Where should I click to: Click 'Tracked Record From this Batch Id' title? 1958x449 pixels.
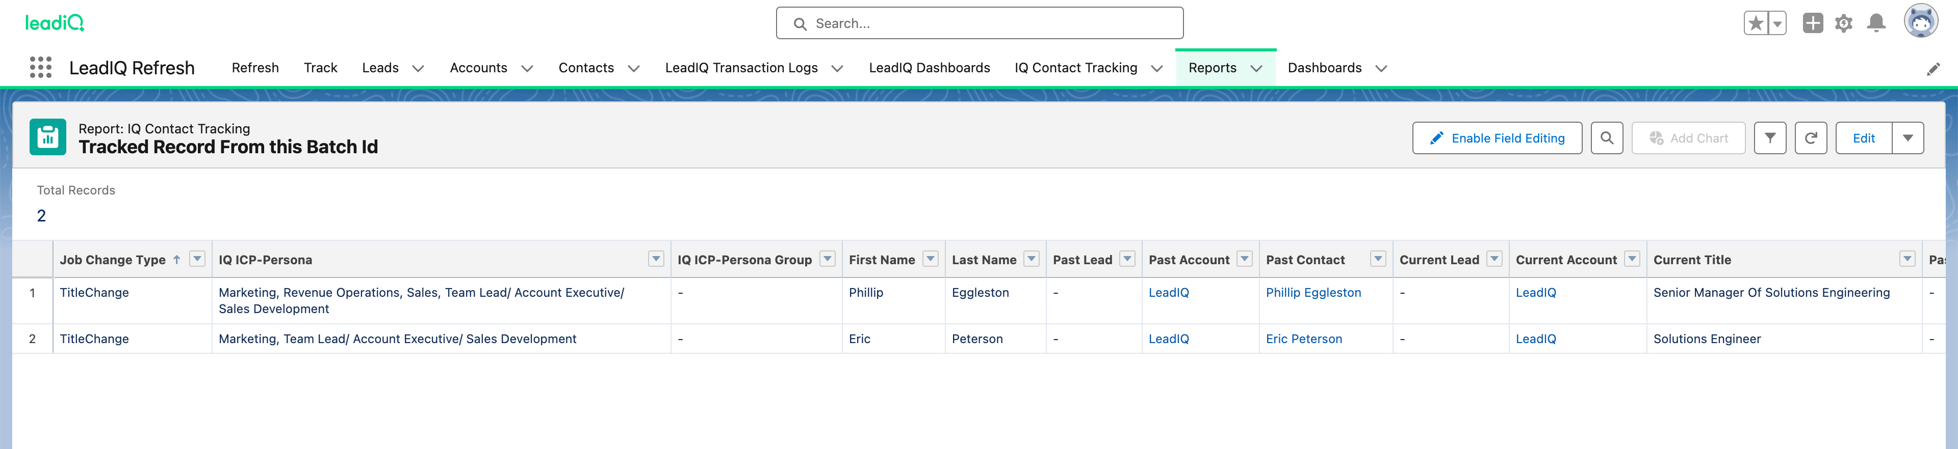[228, 147]
